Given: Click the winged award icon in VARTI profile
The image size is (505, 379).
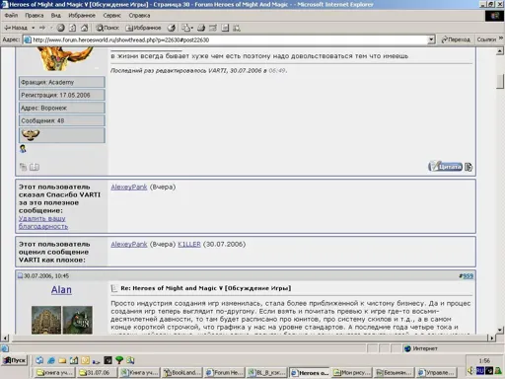Looking at the screenshot, I should coord(31,134).
